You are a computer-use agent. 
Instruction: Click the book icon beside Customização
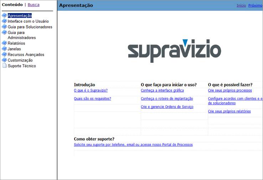point(4,60)
